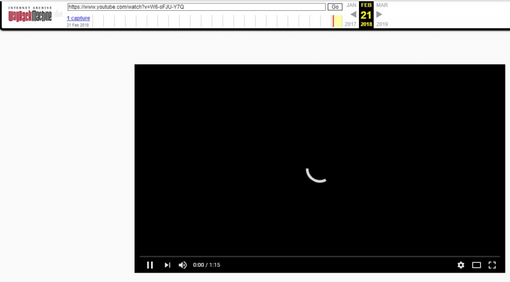Click the video progress bar
Viewport: 510px width, 282px height.
click(319, 256)
